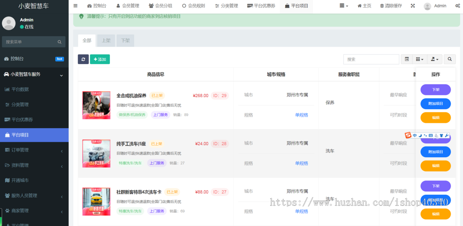Open the Admin user menu in header
The width and height of the screenshot is (463, 226).
click(435, 6)
